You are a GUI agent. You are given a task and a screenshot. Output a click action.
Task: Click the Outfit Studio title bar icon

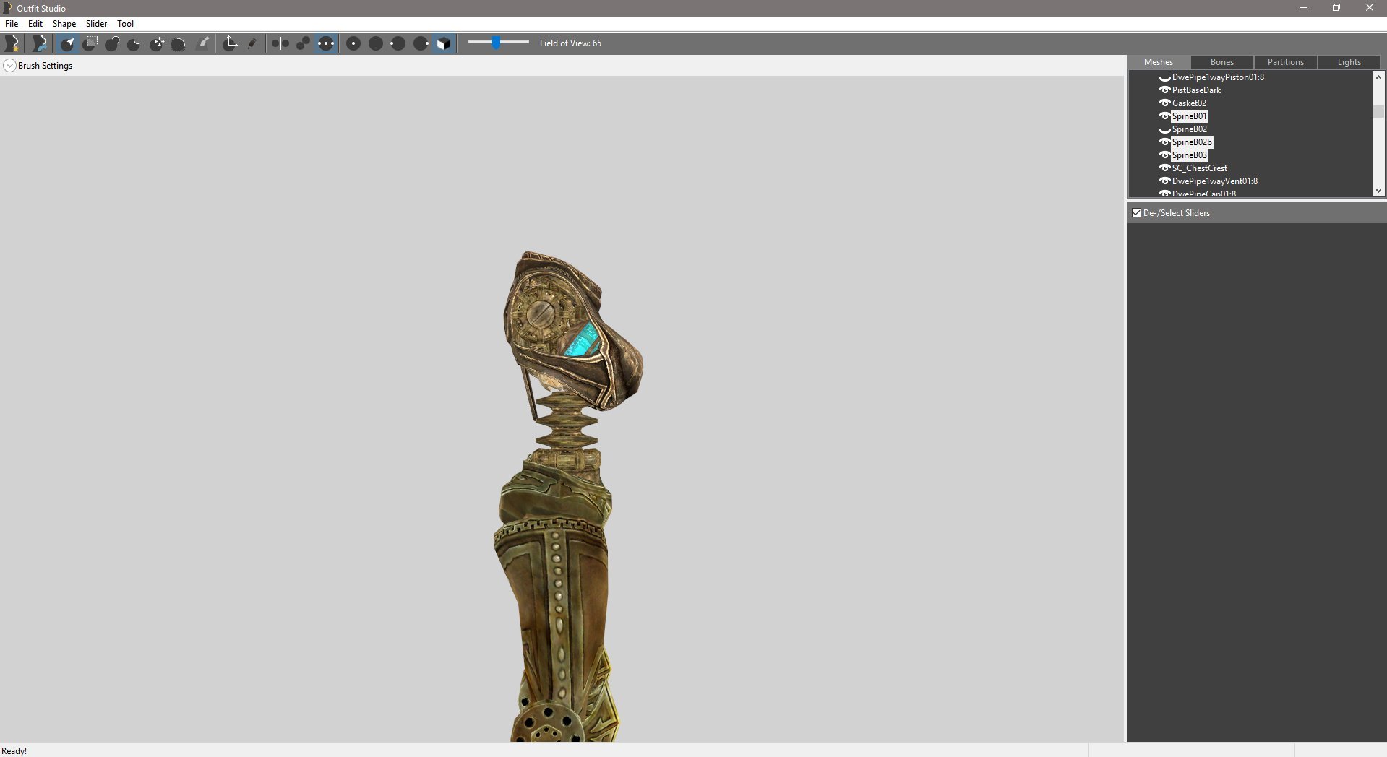7,8
